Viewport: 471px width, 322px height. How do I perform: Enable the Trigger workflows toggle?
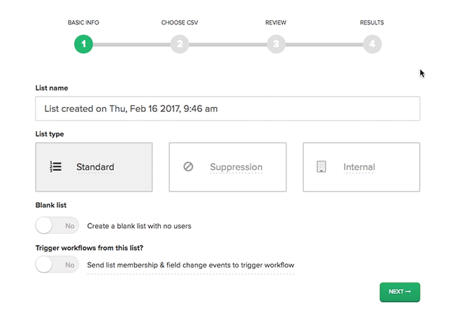click(57, 265)
